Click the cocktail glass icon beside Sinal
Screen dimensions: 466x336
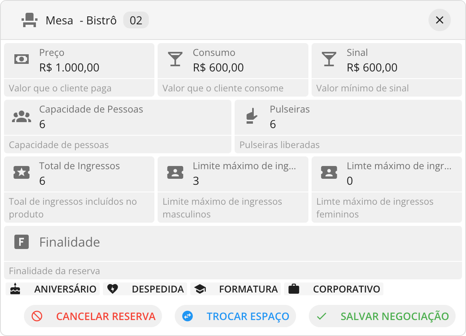[329, 59]
